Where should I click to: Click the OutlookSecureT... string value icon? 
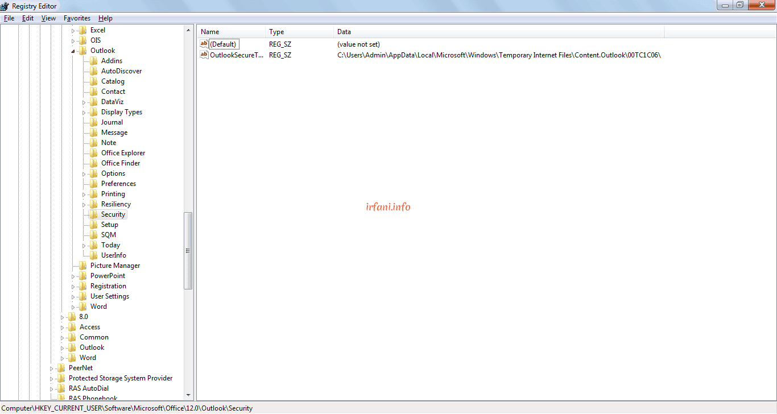tap(204, 55)
